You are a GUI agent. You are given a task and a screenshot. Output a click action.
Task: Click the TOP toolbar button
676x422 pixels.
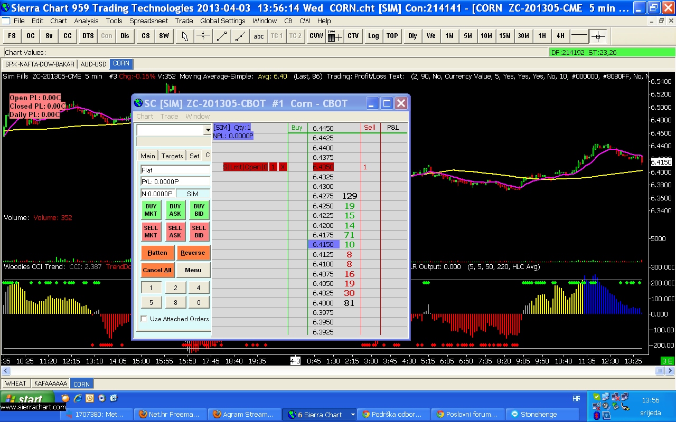pyautogui.click(x=392, y=36)
